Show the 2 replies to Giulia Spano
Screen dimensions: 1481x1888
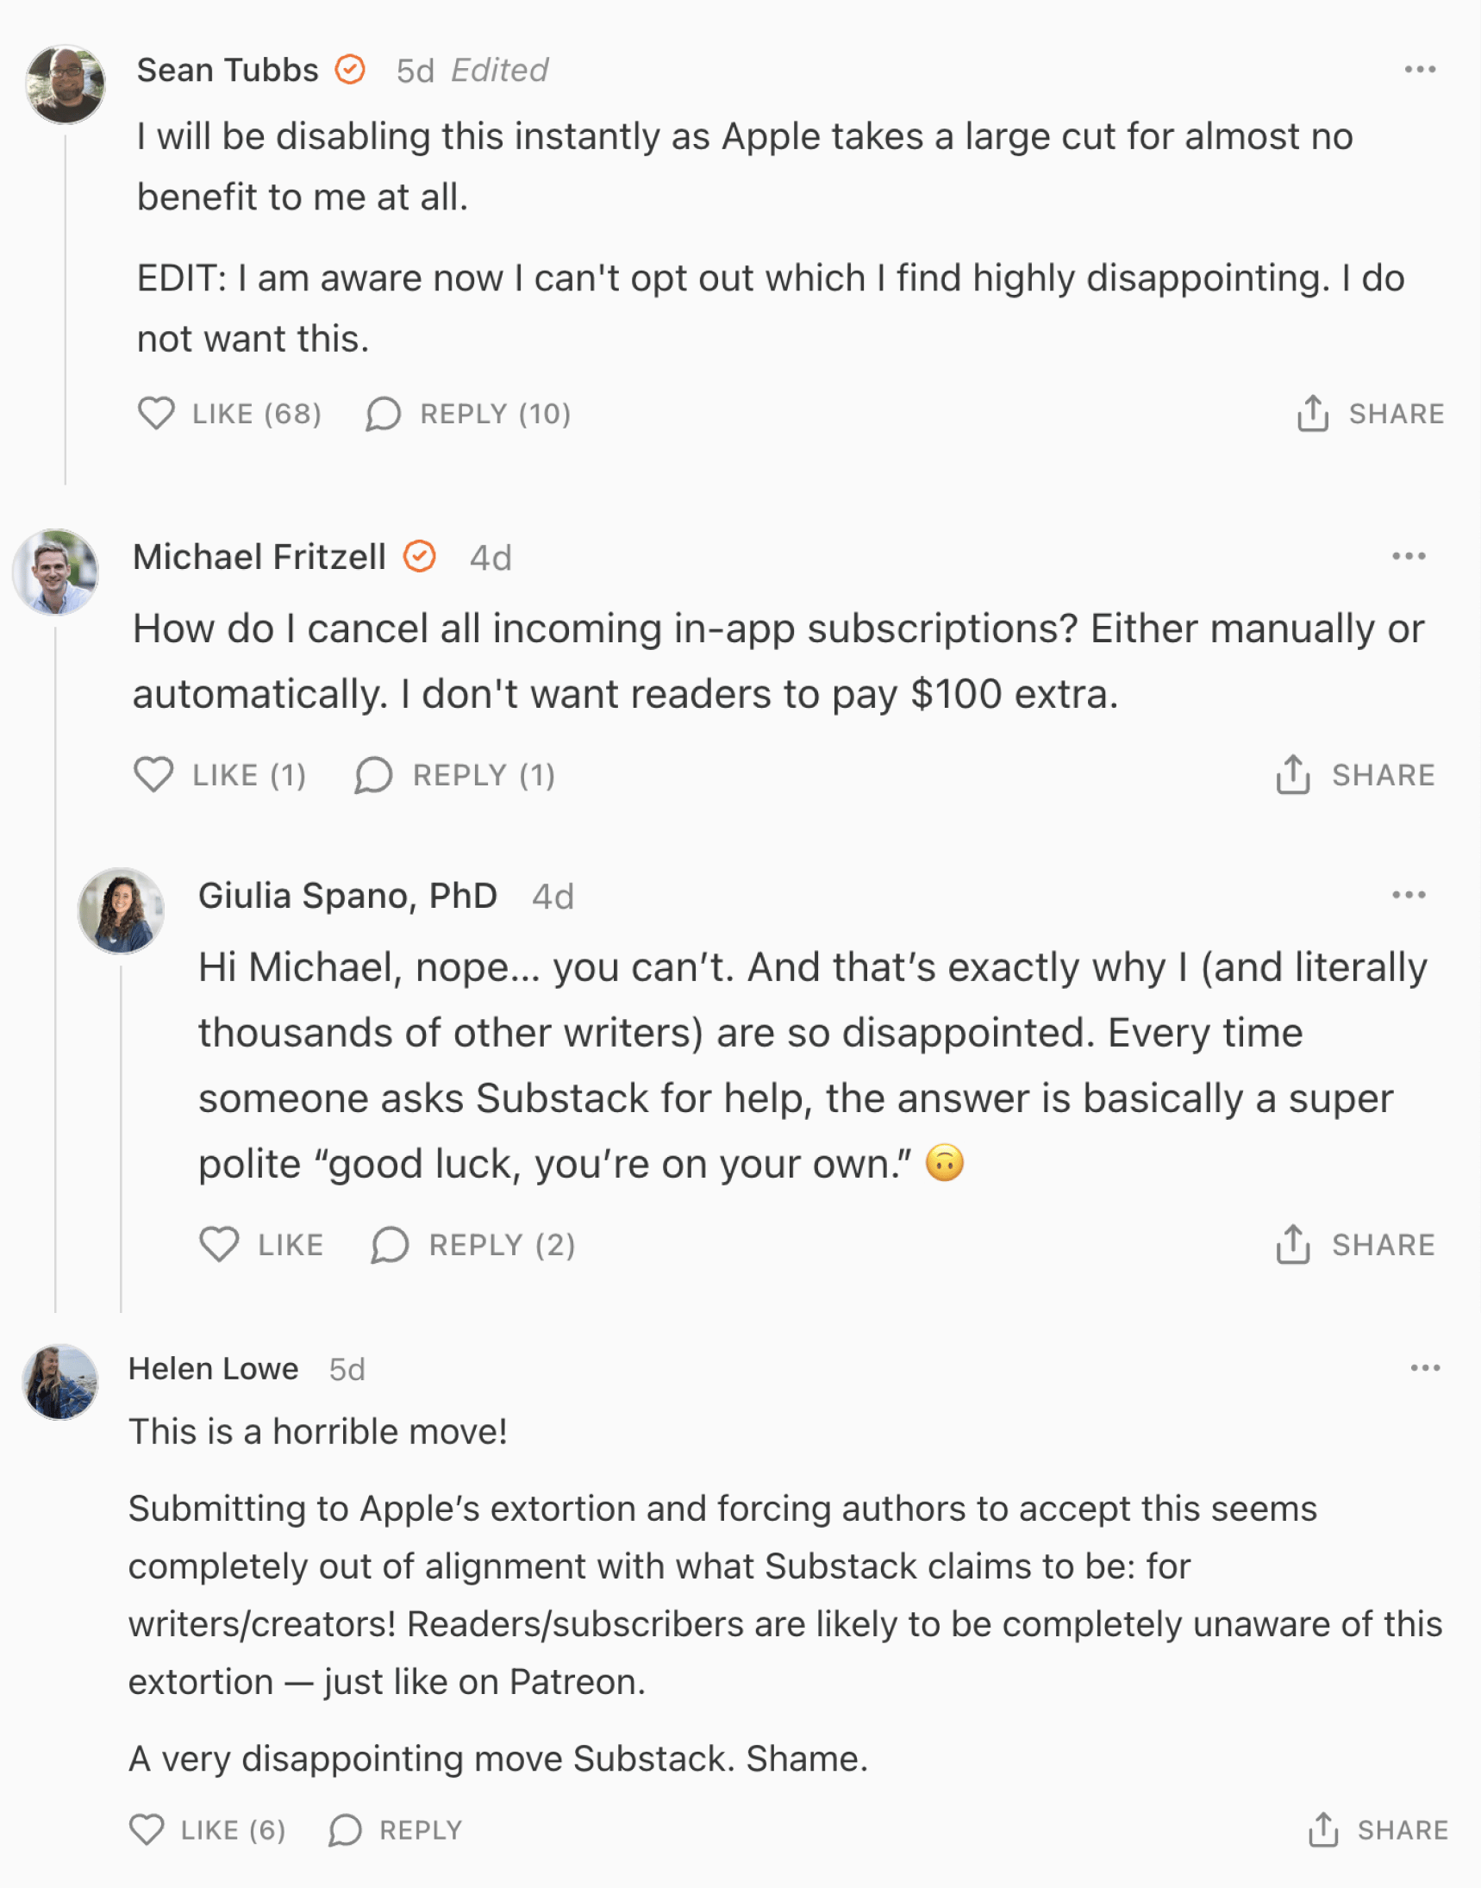(x=473, y=1245)
